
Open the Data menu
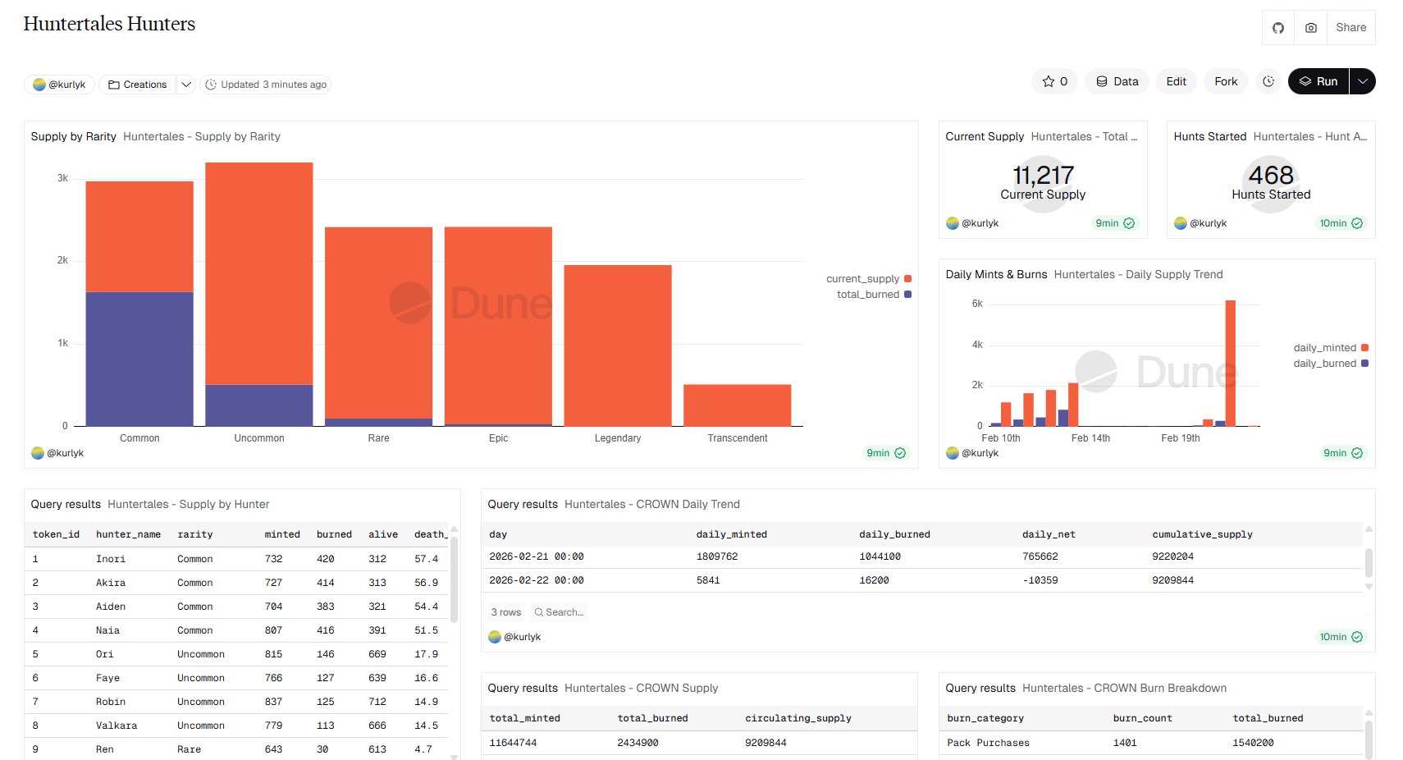1117,81
